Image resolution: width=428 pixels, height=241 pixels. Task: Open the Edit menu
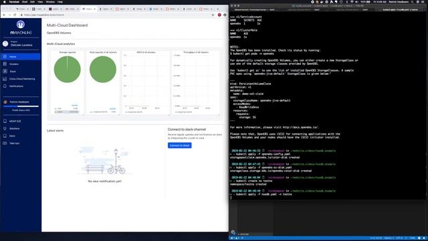coord(33,2)
